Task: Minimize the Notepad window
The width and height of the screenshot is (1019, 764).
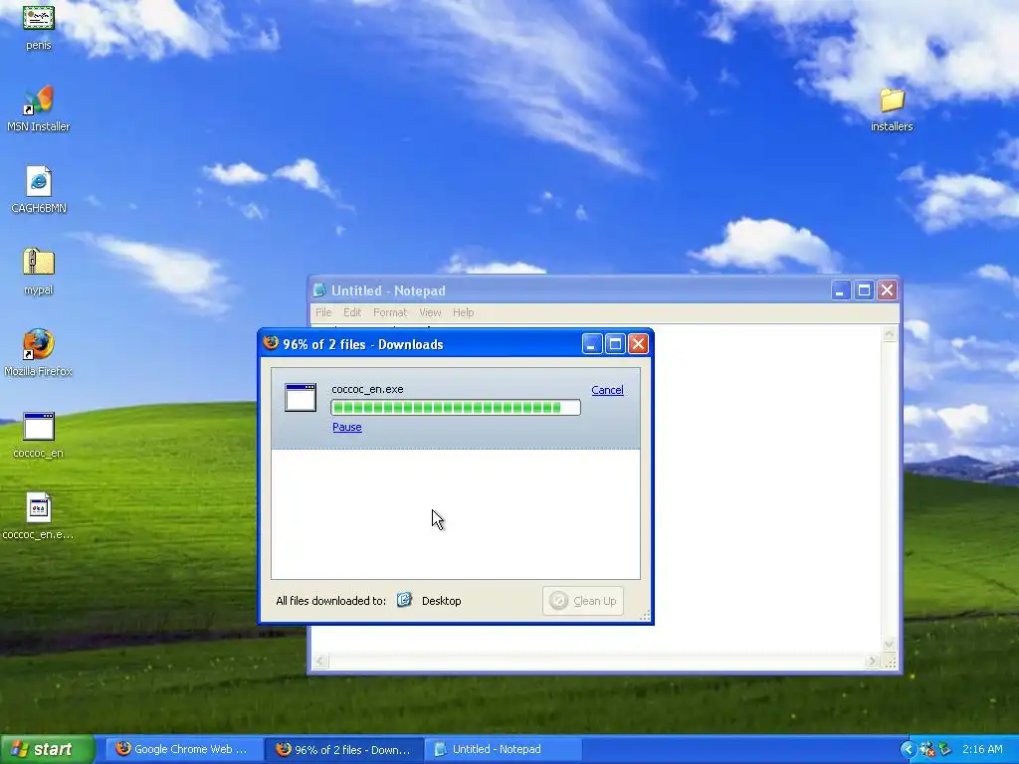Action: [x=841, y=290]
